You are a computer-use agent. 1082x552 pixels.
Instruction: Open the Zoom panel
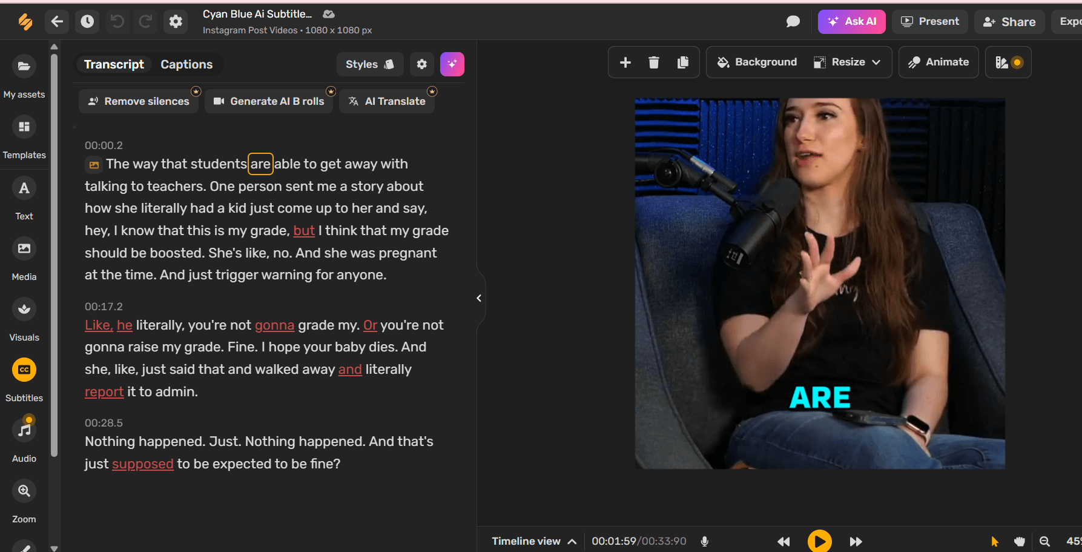pos(24,501)
